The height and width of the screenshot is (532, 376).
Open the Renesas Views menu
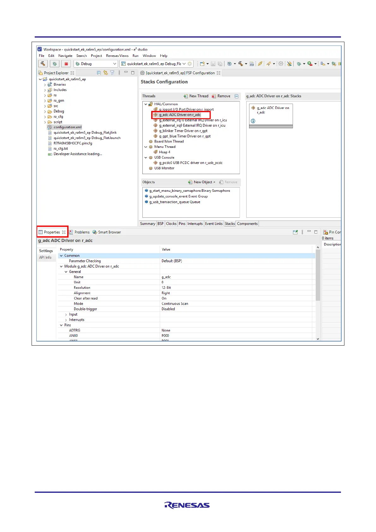[117, 56]
